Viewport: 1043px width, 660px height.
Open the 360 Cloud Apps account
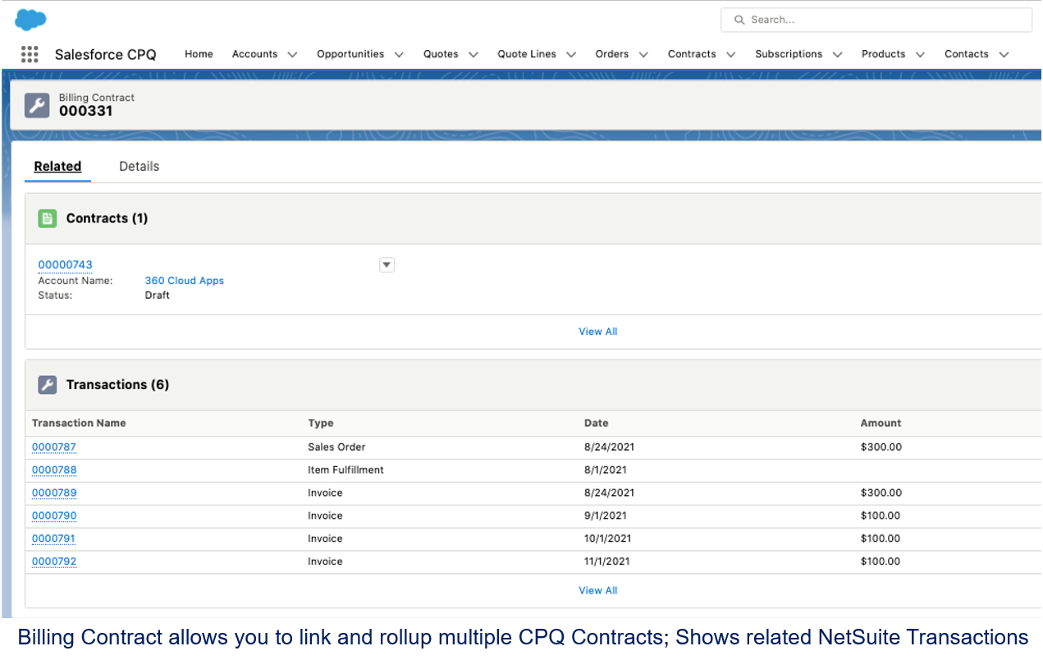click(x=184, y=281)
